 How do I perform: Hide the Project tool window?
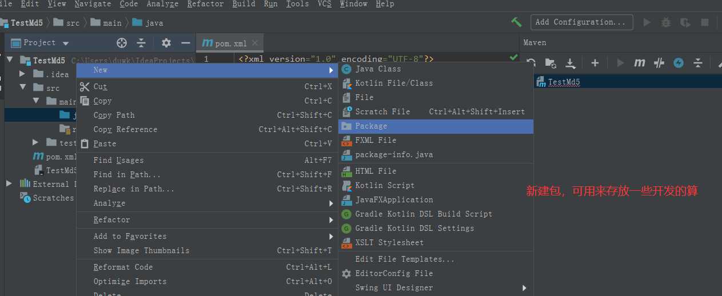[185, 43]
